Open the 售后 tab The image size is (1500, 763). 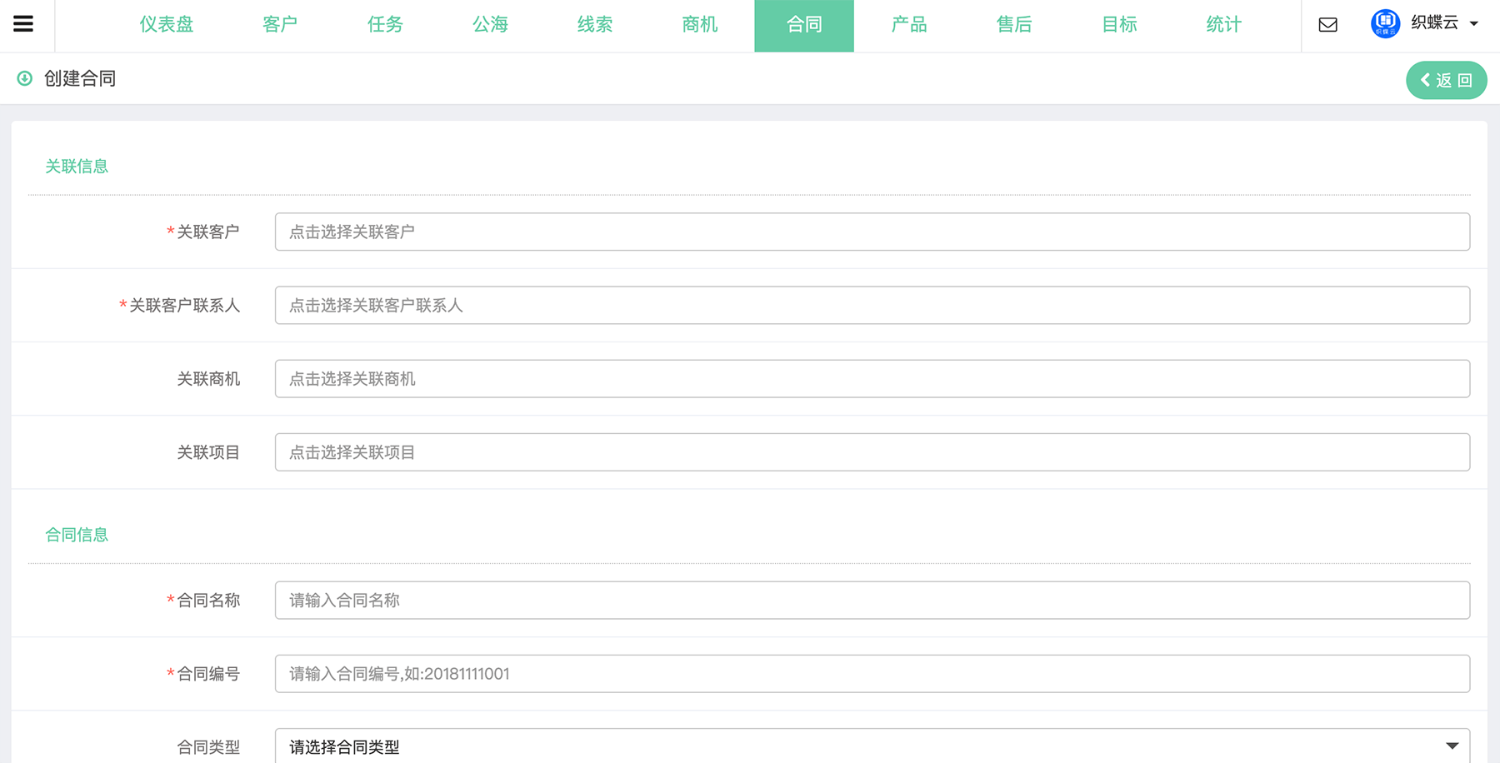tap(1014, 25)
